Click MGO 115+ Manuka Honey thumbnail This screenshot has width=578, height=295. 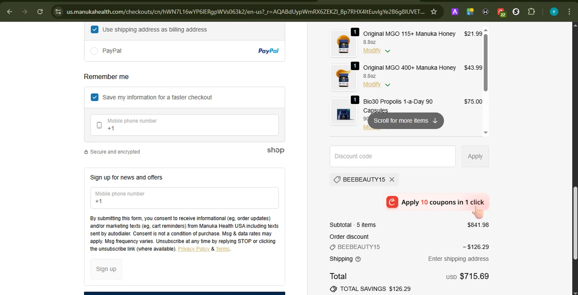344,44
